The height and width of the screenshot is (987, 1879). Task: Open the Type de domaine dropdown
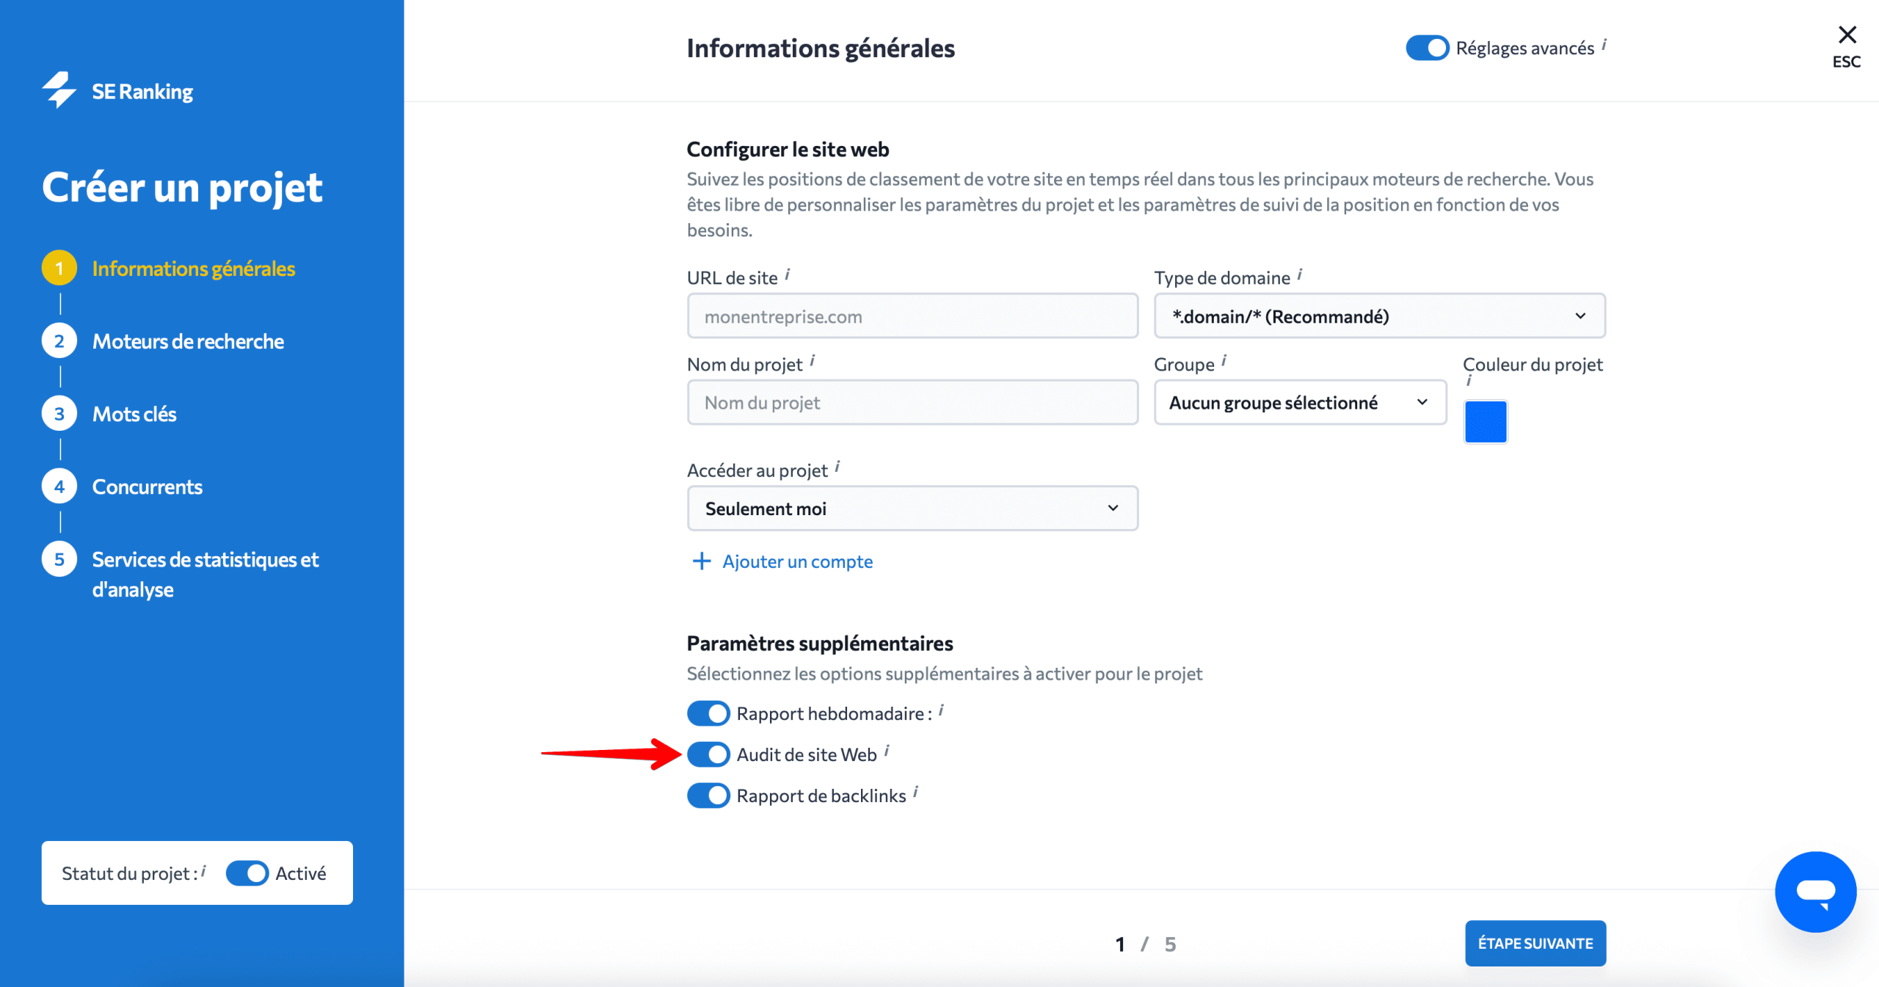click(x=1379, y=316)
